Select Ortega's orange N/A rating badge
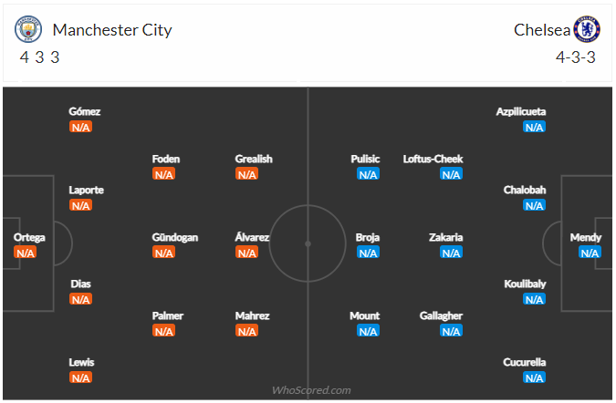616x403 pixels. [x=26, y=253]
